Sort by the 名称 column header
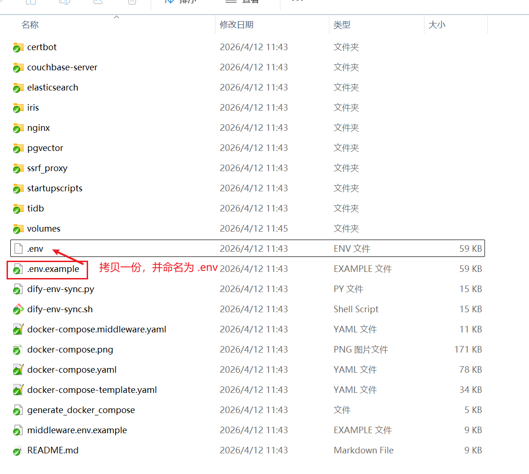 [30, 25]
